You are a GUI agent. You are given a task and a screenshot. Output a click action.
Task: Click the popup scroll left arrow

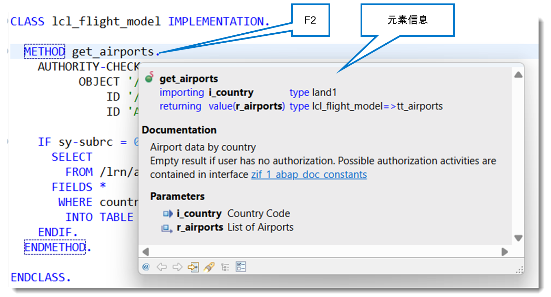(146, 252)
